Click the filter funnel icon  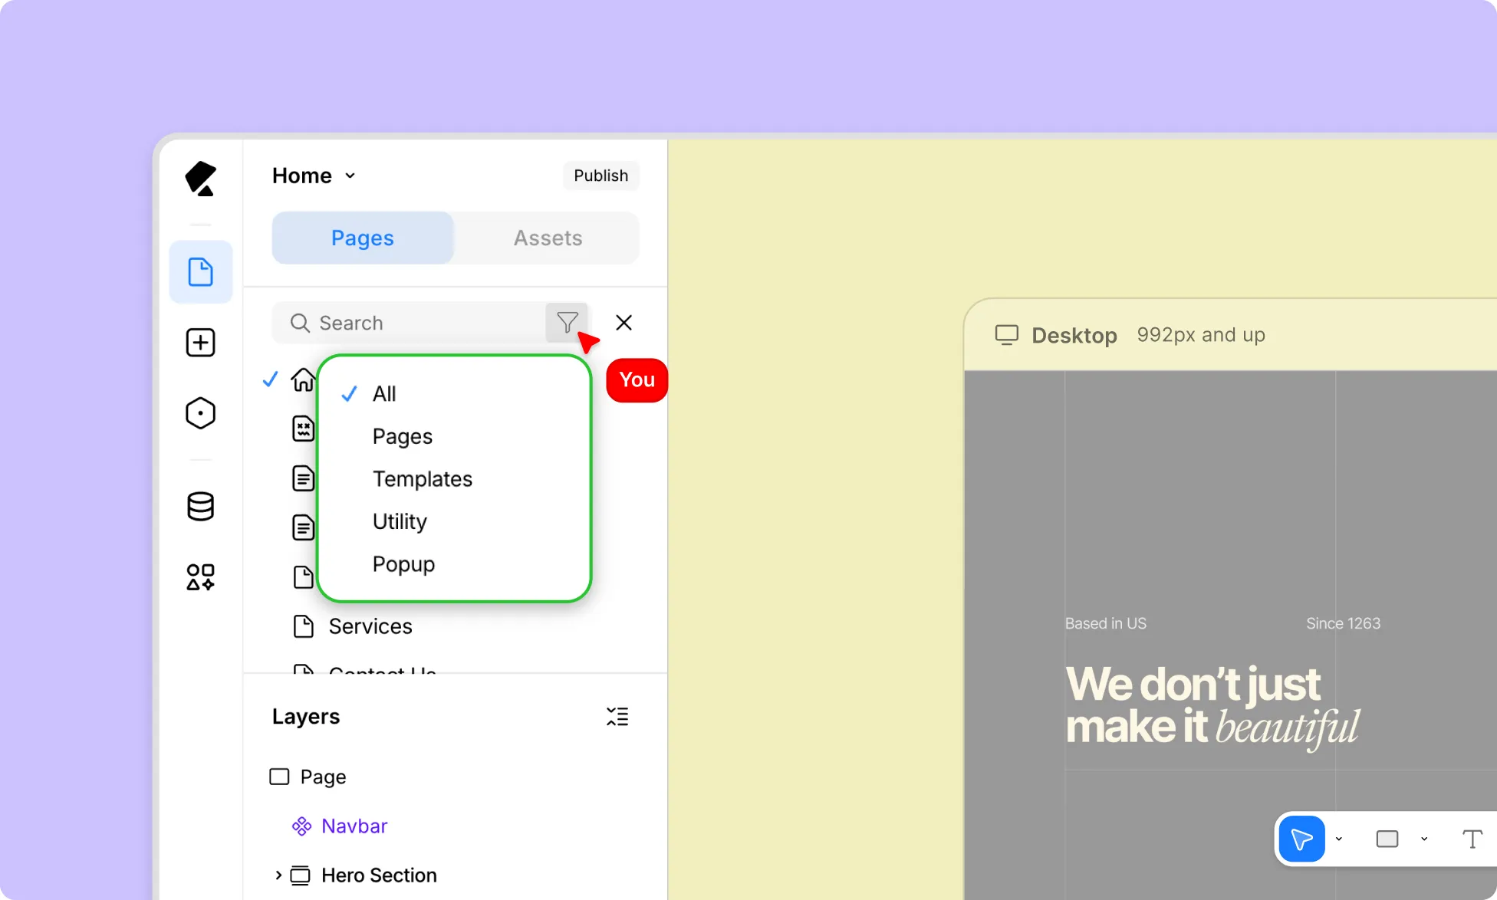point(567,323)
